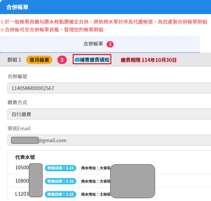Image resolution: width=211 pixels, height=201 pixels.
Task: Click the red circle badge number 3
Action: 62,60
